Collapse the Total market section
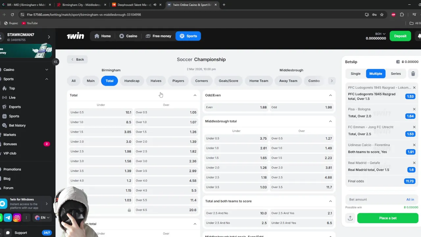Image resolution: width=421 pixels, height=237 pixels. pos(195,95)
